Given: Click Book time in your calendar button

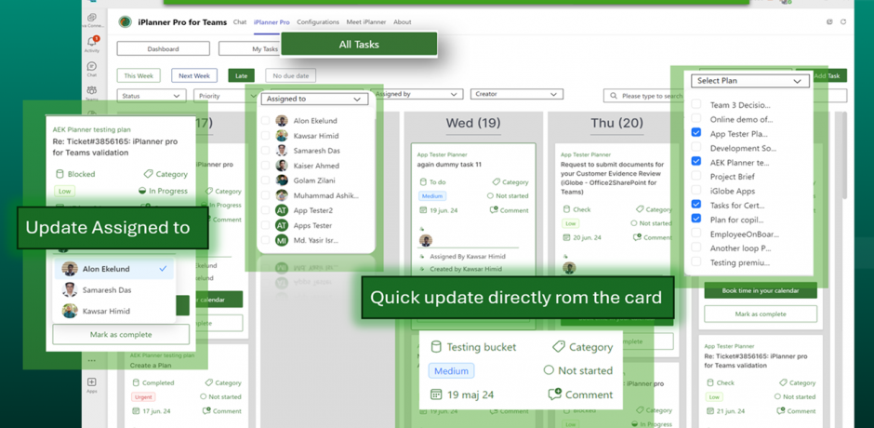Looking at the screenshot, I should pyautogui.click(x=761, y=290).
